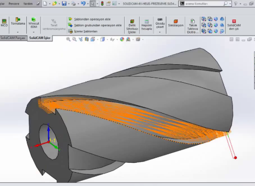Image resolution: width=255 pixels, height=186 pixels.
Task: Open the search box dropdown arrow
Action: tap(230, 4)
